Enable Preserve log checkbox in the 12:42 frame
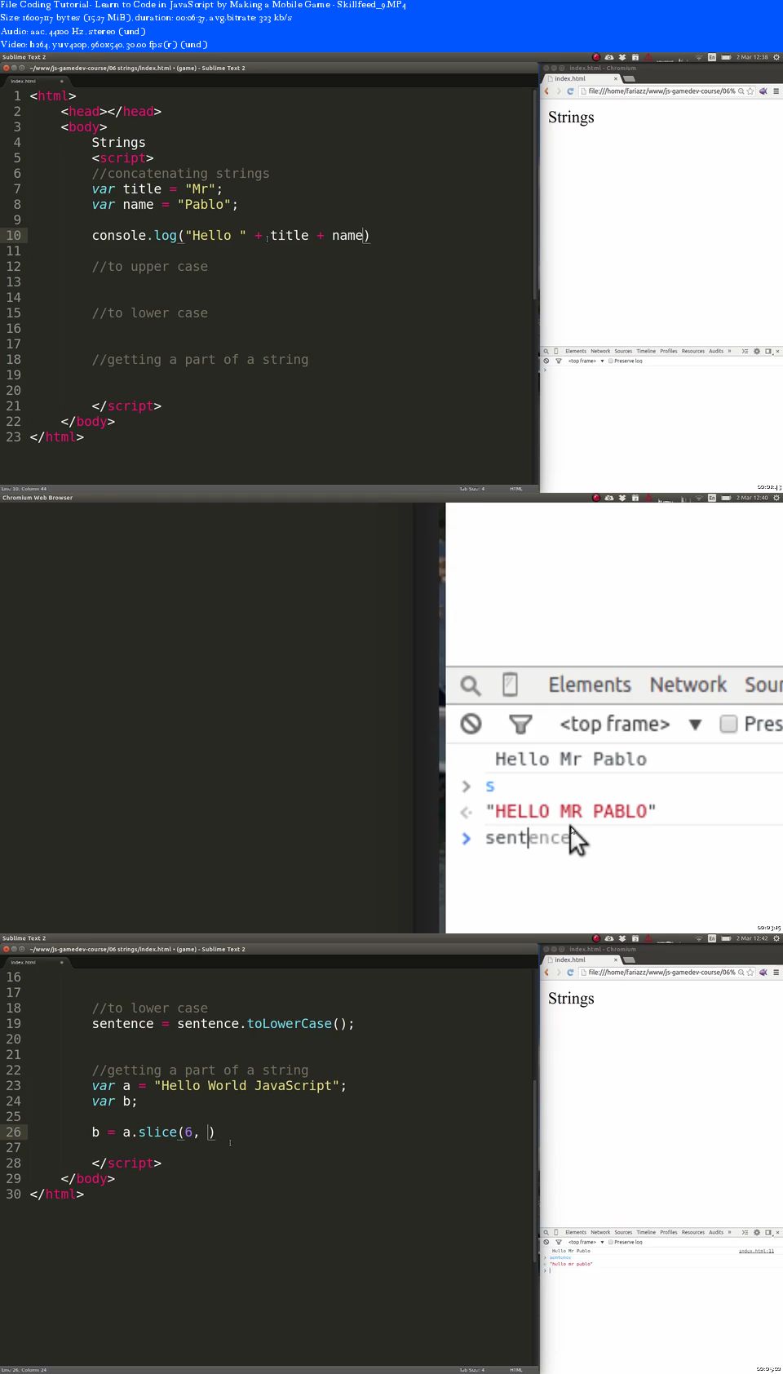The width and height of the screenshot is (783, 1374). point(611,1242)
